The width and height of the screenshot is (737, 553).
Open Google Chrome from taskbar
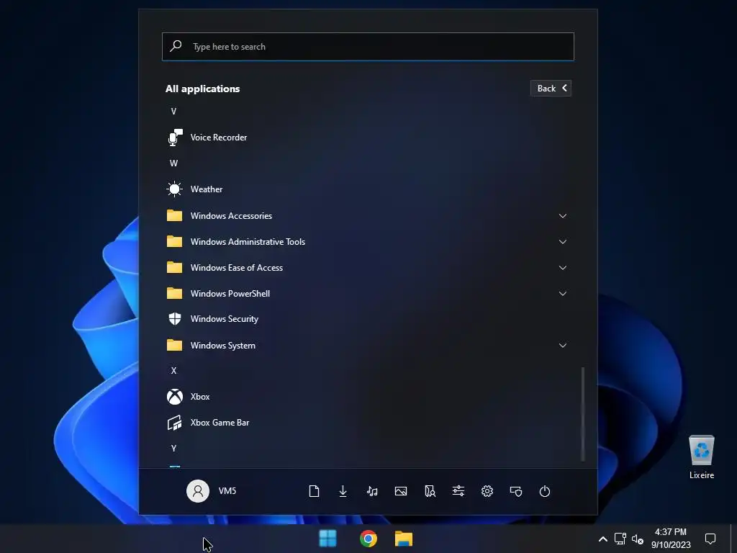368,539
